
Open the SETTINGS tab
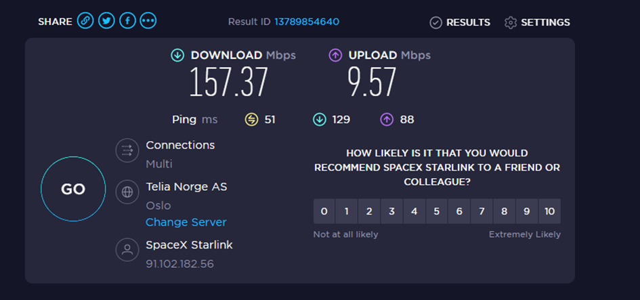537,22
